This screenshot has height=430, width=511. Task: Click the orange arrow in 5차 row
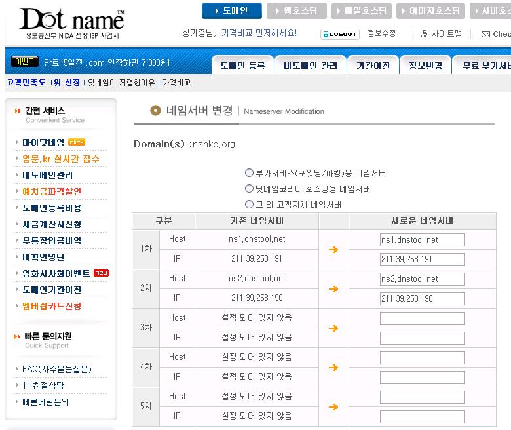333,407
